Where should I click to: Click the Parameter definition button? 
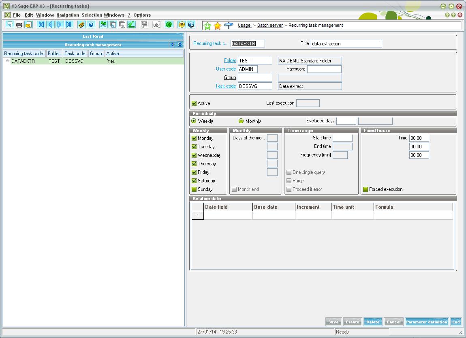point(426,322)
